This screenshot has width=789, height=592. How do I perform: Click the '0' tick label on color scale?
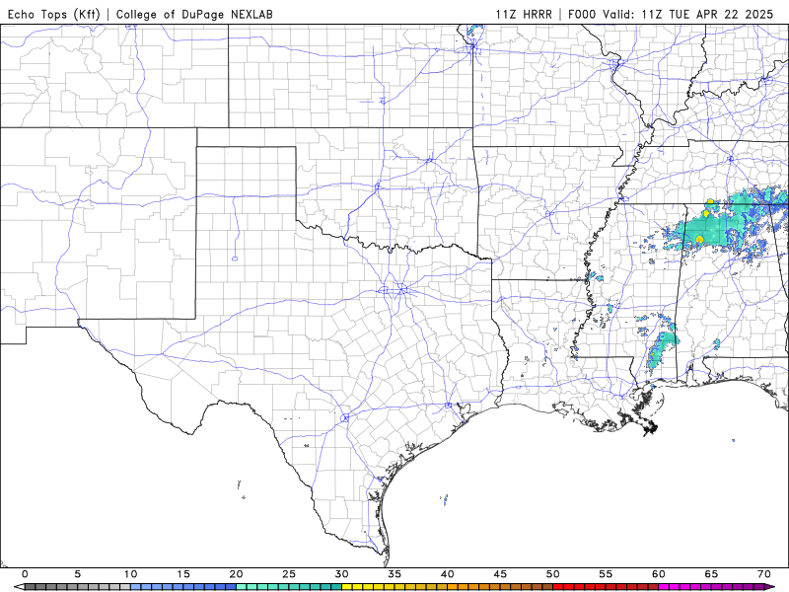coord(26,574)
